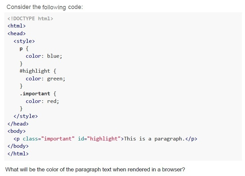Click the 'color: red;' declaration
Image resolution: width=245 pixels, height=176 pixels.
point(42,101)
